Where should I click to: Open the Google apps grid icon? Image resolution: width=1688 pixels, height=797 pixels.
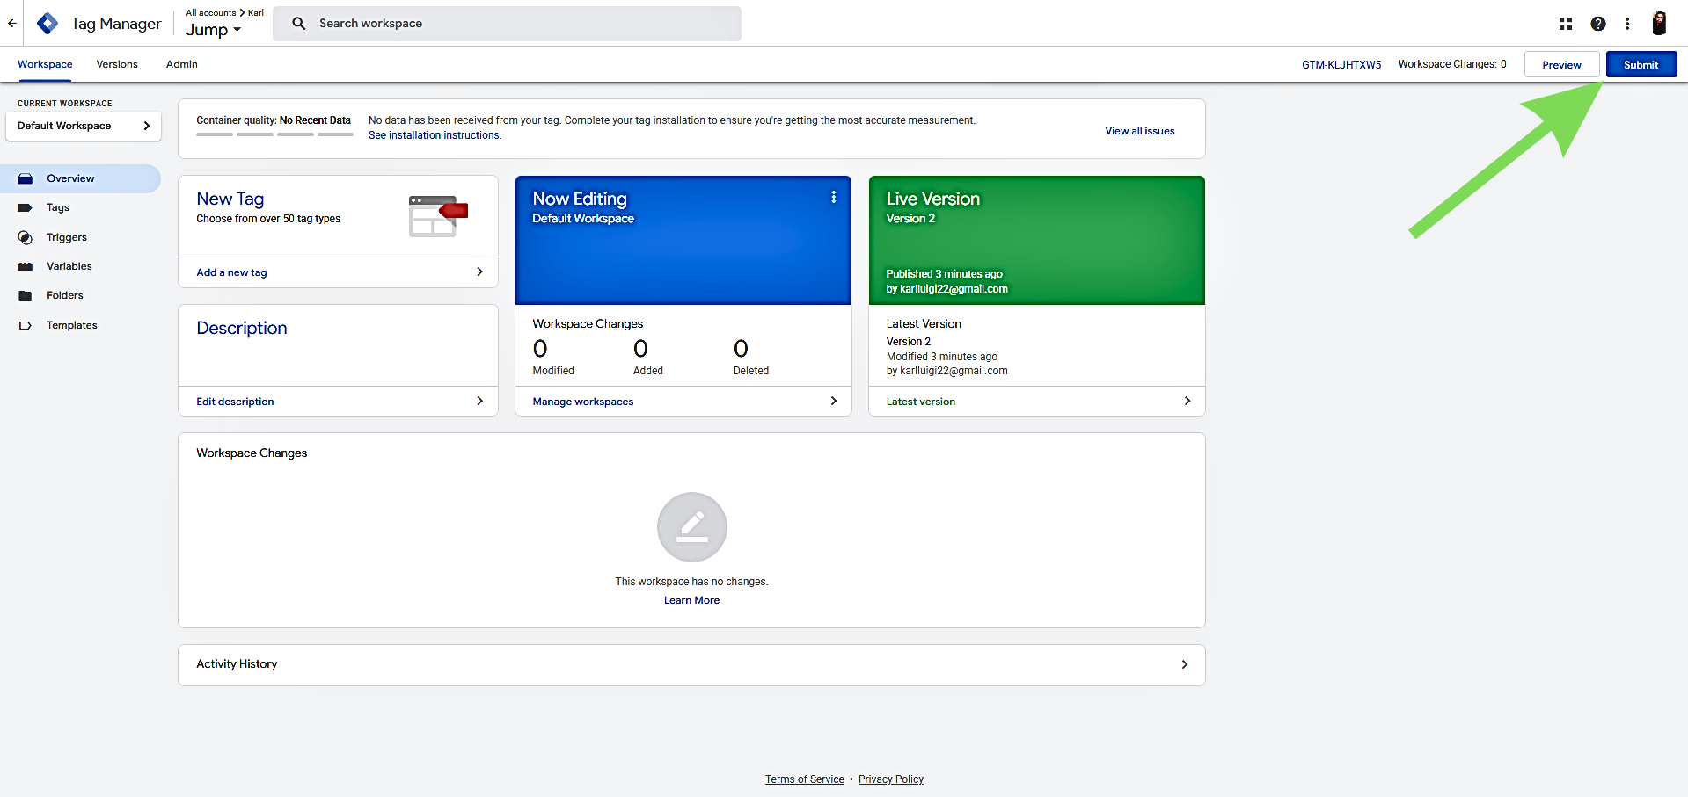(1565, 24)
